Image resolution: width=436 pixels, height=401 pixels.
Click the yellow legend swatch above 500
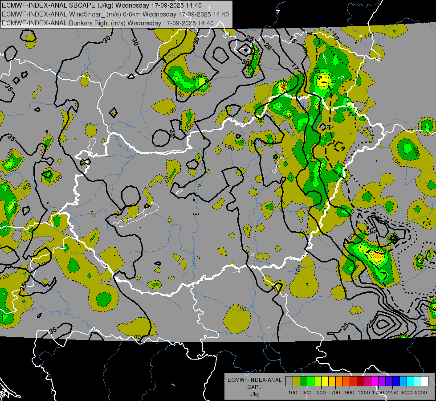click(325, 381)
